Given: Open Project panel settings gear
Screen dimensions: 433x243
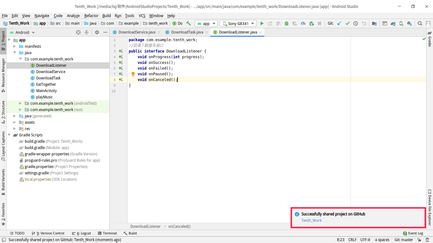Looking at the screenshot, I should pyautogui.click(x=97, y=32).
